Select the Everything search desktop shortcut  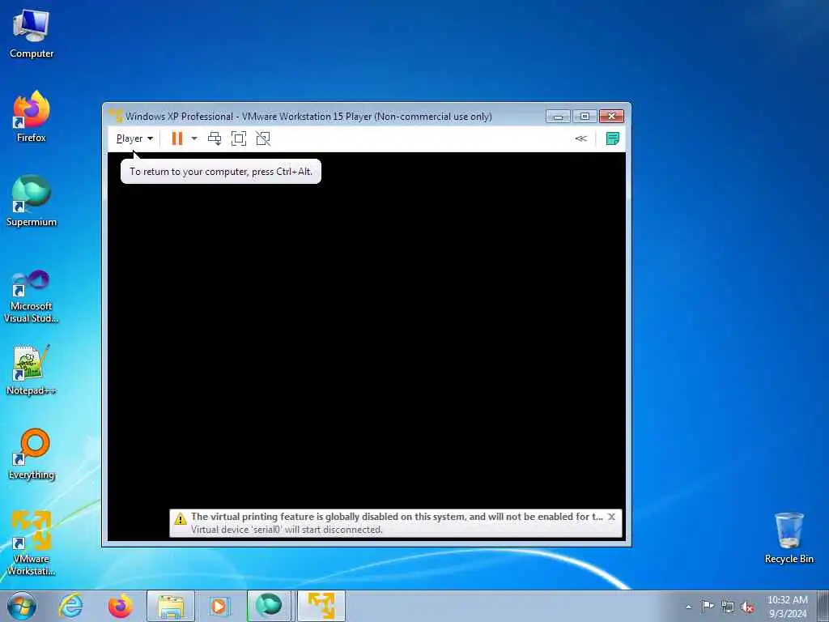[32, 454]
